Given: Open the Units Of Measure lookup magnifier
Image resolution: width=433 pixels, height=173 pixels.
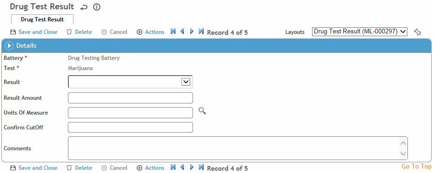Looking at the screenshot, I should point(202,111).
